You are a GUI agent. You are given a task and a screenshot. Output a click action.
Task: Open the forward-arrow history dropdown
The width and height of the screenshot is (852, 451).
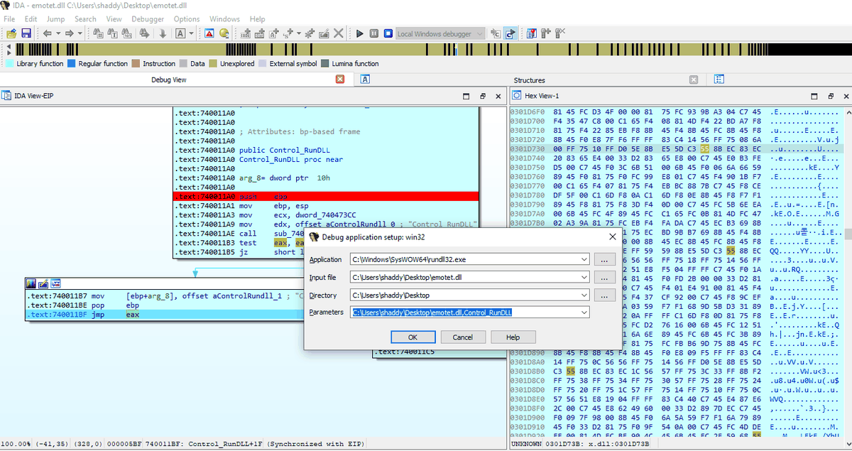(79, 33)
